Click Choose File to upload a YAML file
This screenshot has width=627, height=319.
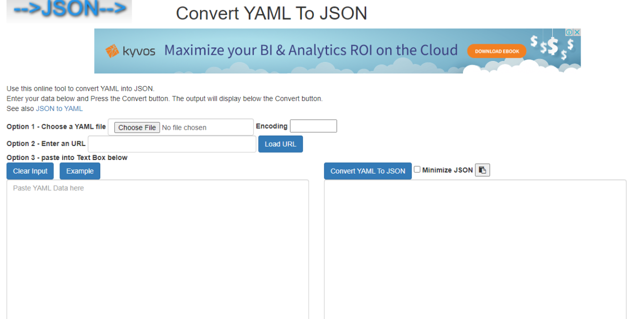136,127
